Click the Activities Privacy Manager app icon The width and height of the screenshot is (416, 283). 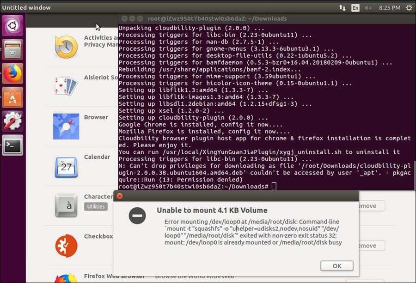[x=66, y=46]
